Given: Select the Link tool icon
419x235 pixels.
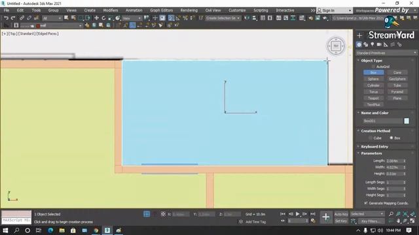Looking at the screenshot, I should (22, 18).
